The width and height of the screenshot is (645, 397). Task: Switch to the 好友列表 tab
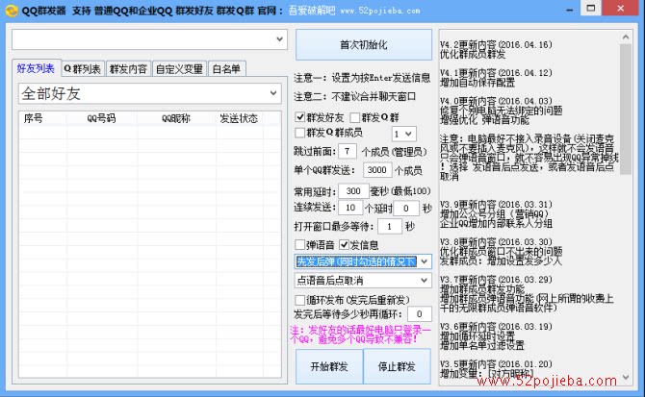click(x=36, y=68)
